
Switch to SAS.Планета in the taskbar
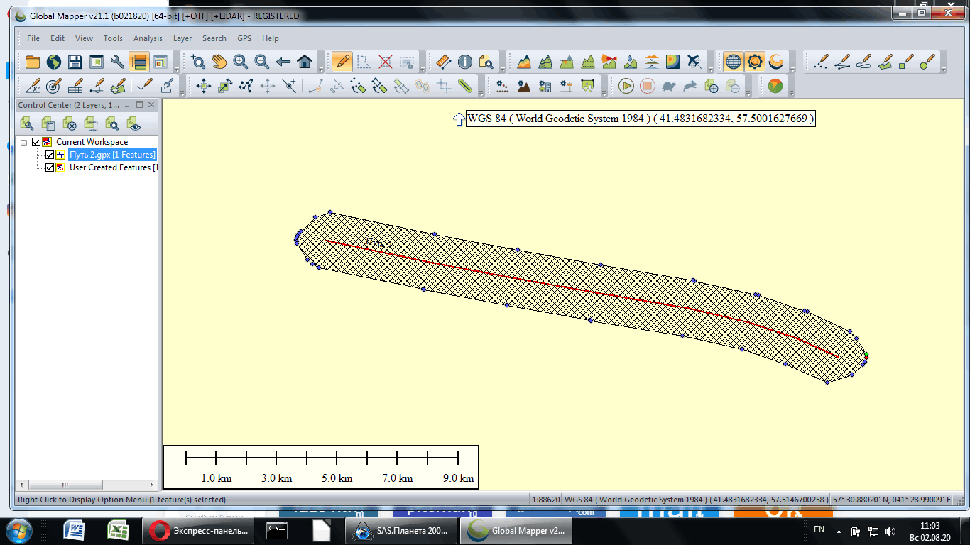[x=400, y=530]
